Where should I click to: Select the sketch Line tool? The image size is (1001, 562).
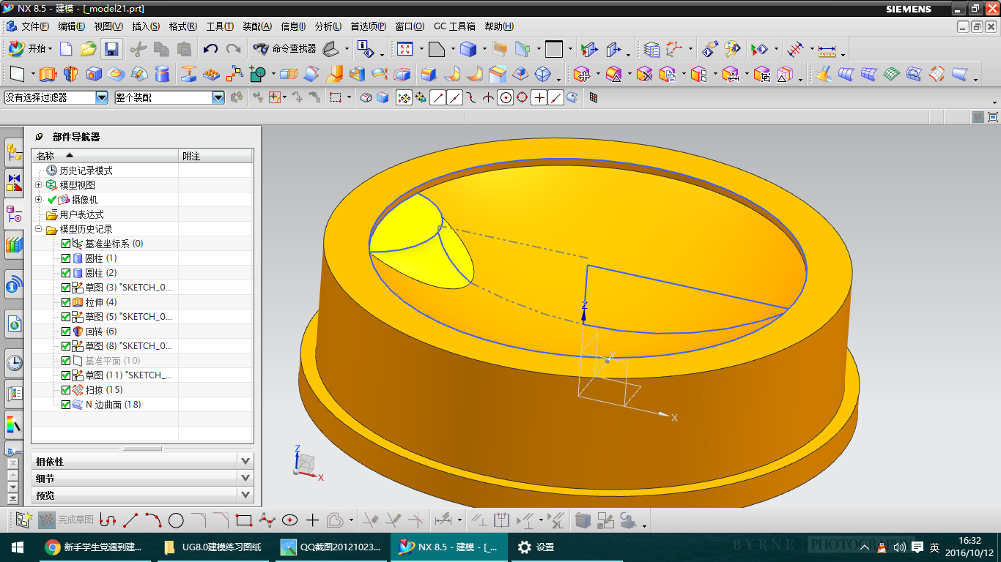tap(130, 520)
